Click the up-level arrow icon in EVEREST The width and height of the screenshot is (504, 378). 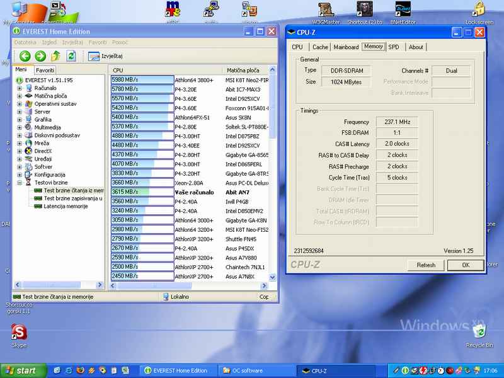pos(56,56)
